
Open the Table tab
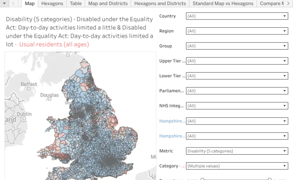[76, 3]
